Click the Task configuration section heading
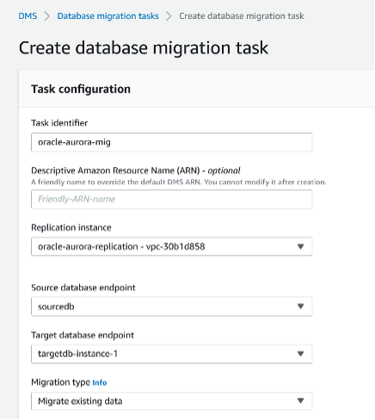 pyautogui.click(x=81, y=90)
